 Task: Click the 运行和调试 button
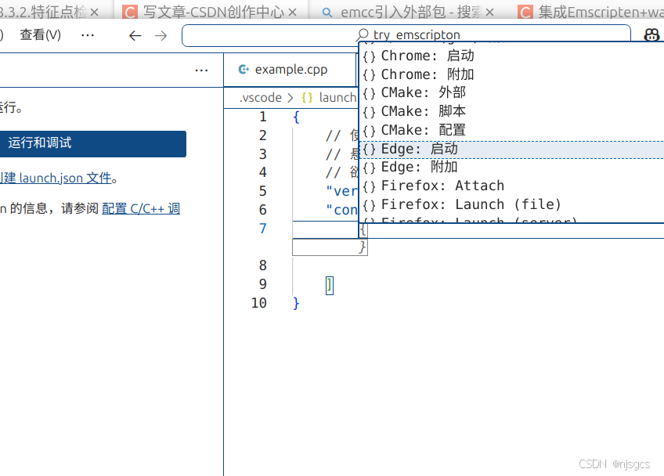click(x=92, y=143)
